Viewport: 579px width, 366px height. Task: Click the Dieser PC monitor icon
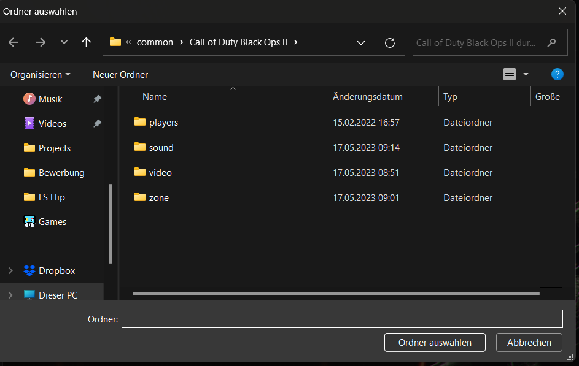click(29, 295)
